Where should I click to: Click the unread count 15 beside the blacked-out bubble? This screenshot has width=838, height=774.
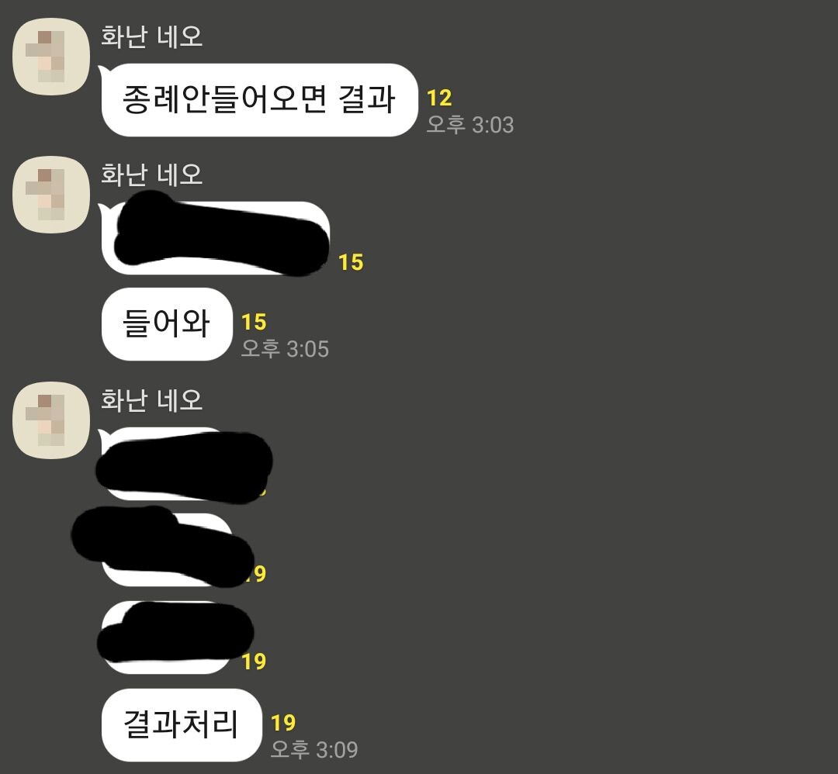click(x=351, y=262)
